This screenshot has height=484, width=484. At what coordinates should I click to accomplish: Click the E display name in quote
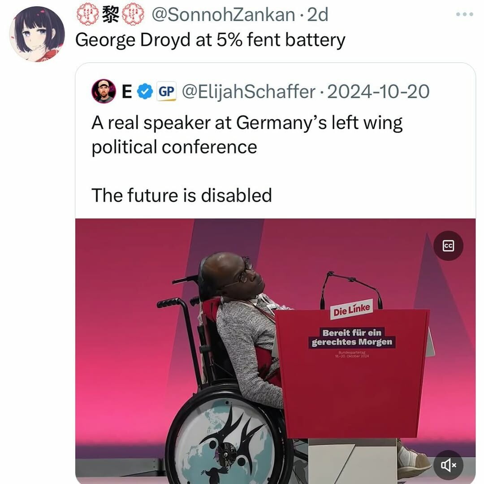pyautogui.click(x=127, y=92)
